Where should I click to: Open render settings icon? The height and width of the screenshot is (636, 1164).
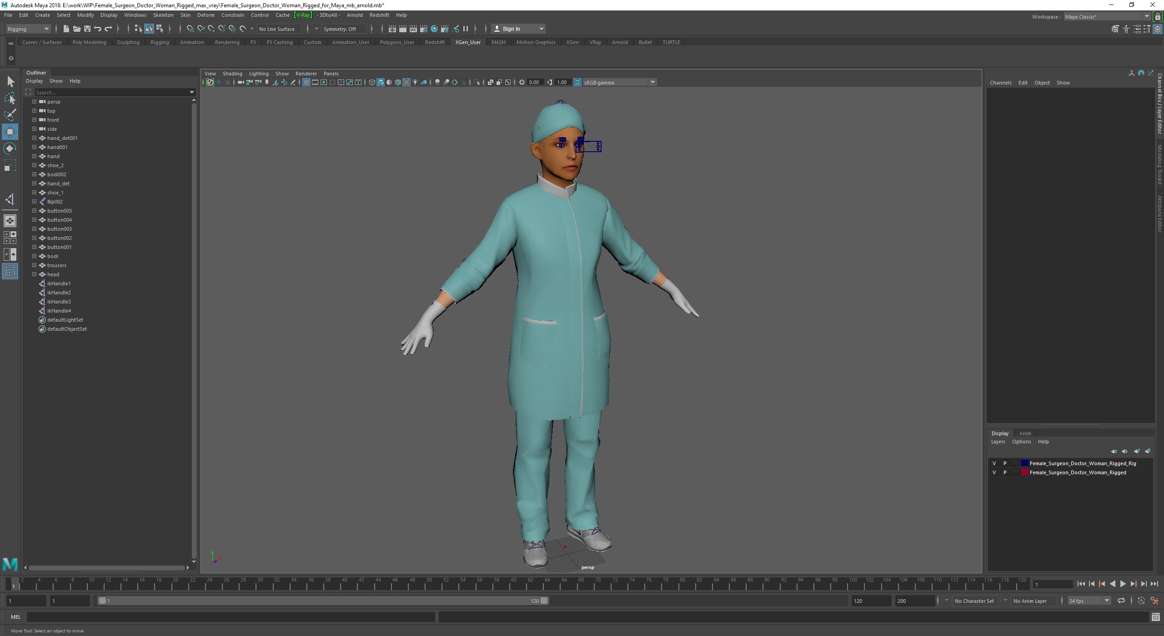[423, 29]
